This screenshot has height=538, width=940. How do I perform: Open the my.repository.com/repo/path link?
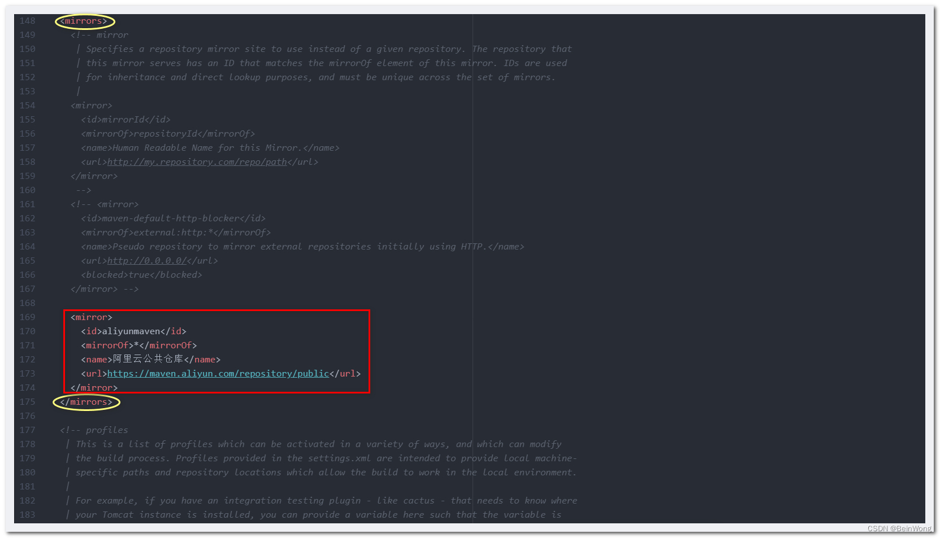[197, 162]
